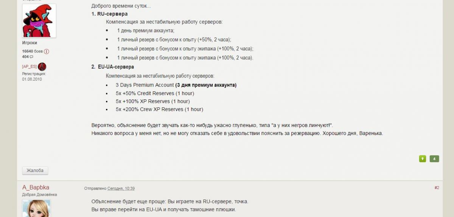Click the speech bubble icon next to 404

click(31, 57)
